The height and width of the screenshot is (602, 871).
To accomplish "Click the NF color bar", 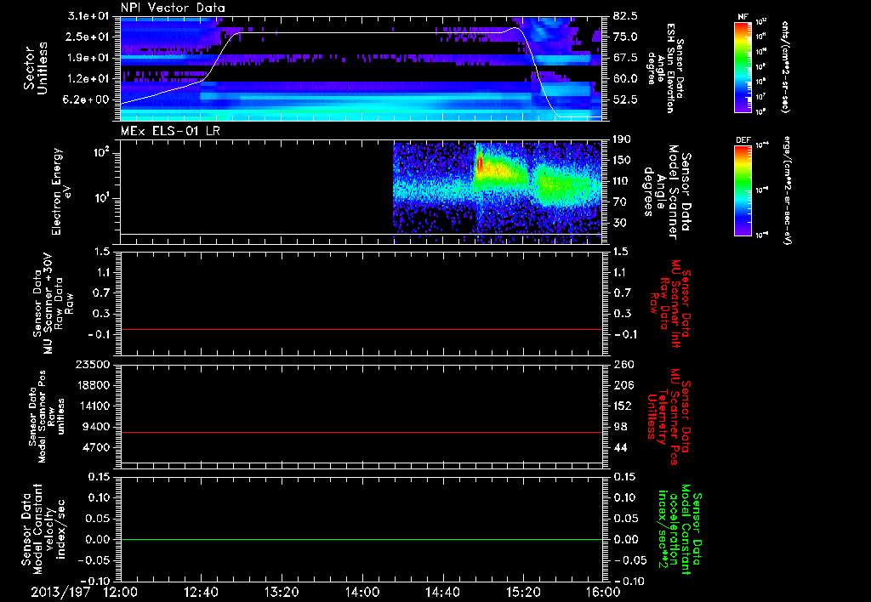I will point(743,66).
